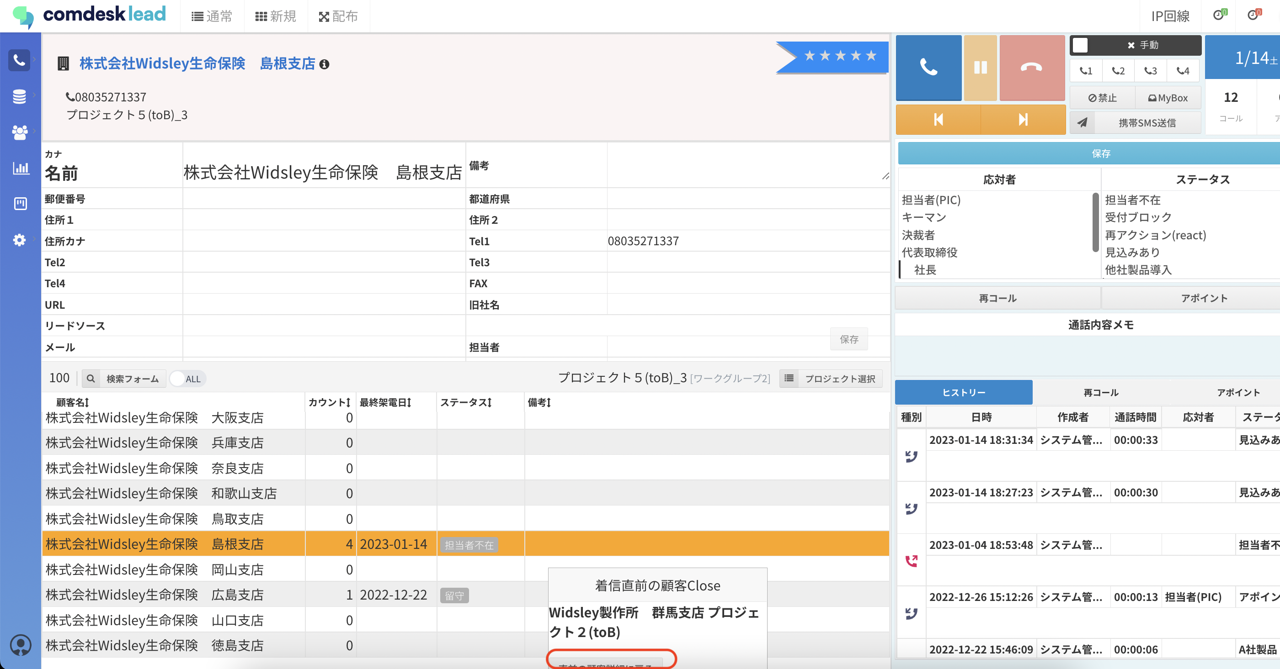Open the users group sidebar icon
The height and width of the screenshot is (669, 1280).
click(19, 132)
